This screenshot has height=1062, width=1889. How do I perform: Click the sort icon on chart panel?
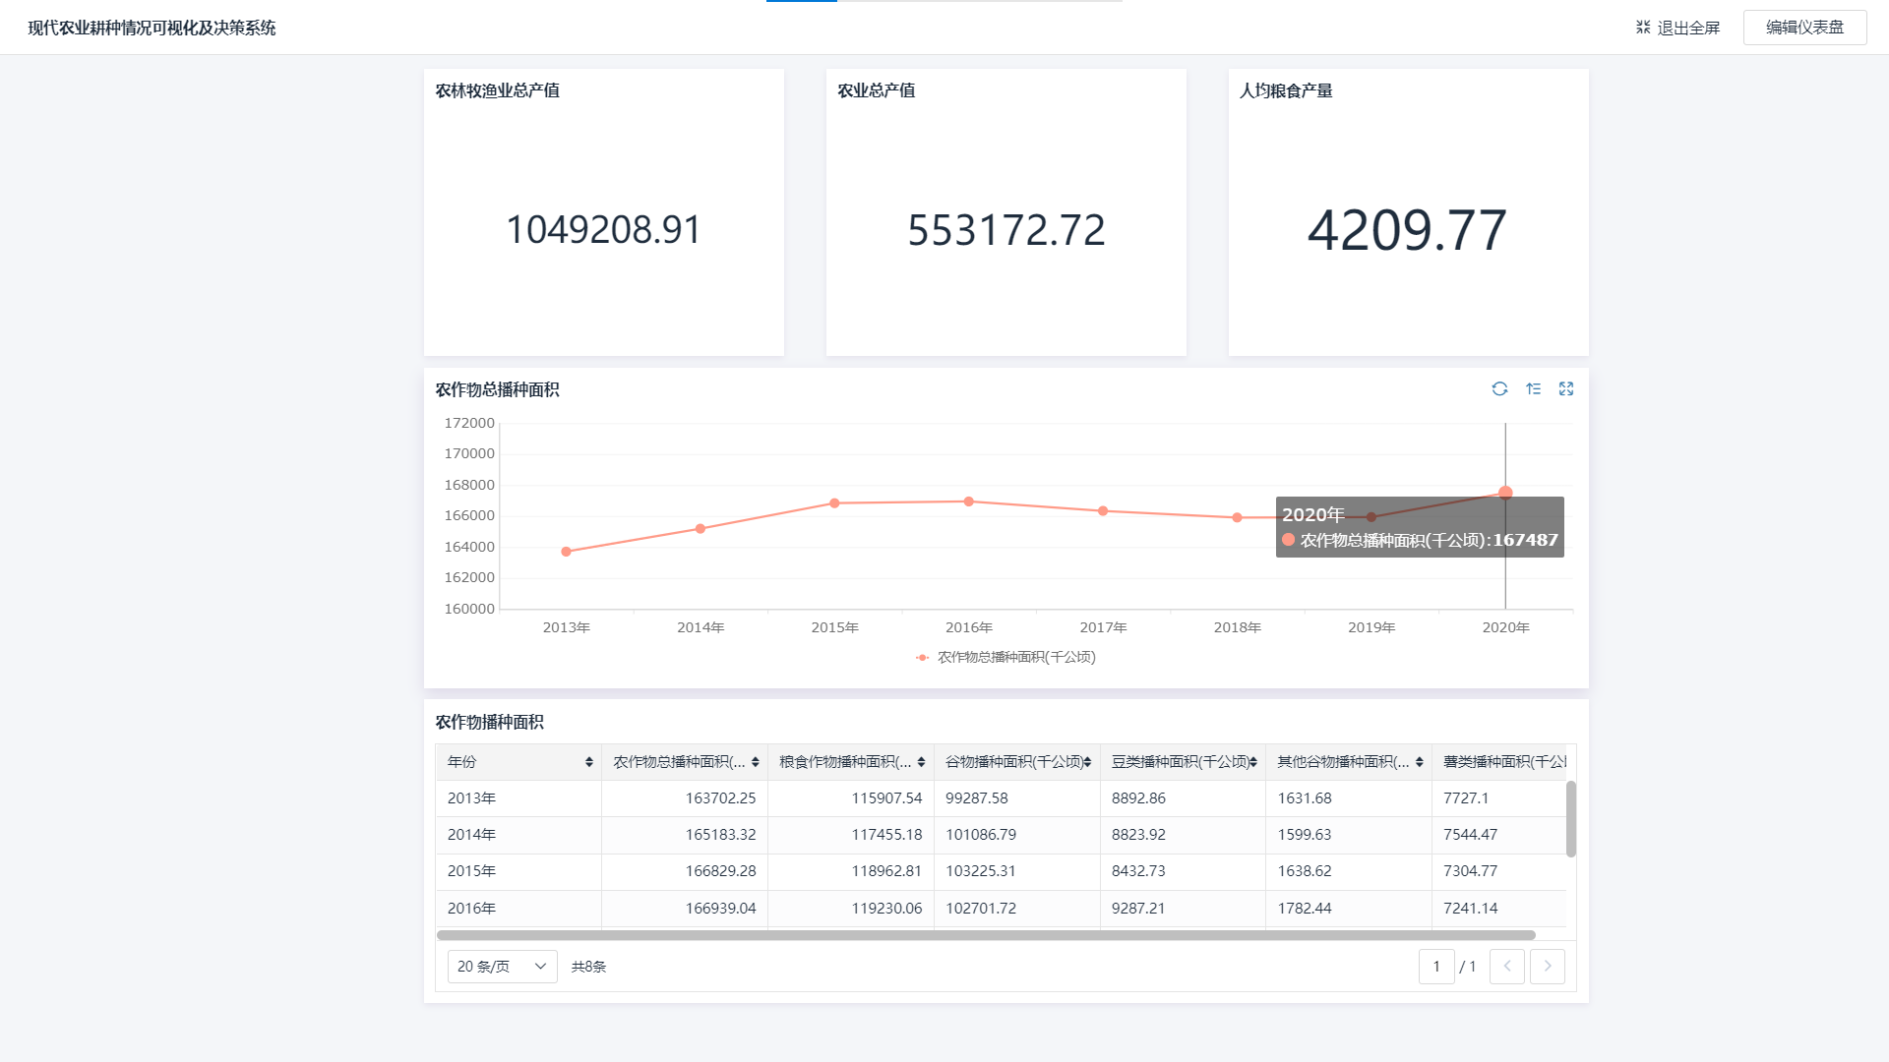pyautogui.click(x=1533, y=389)
